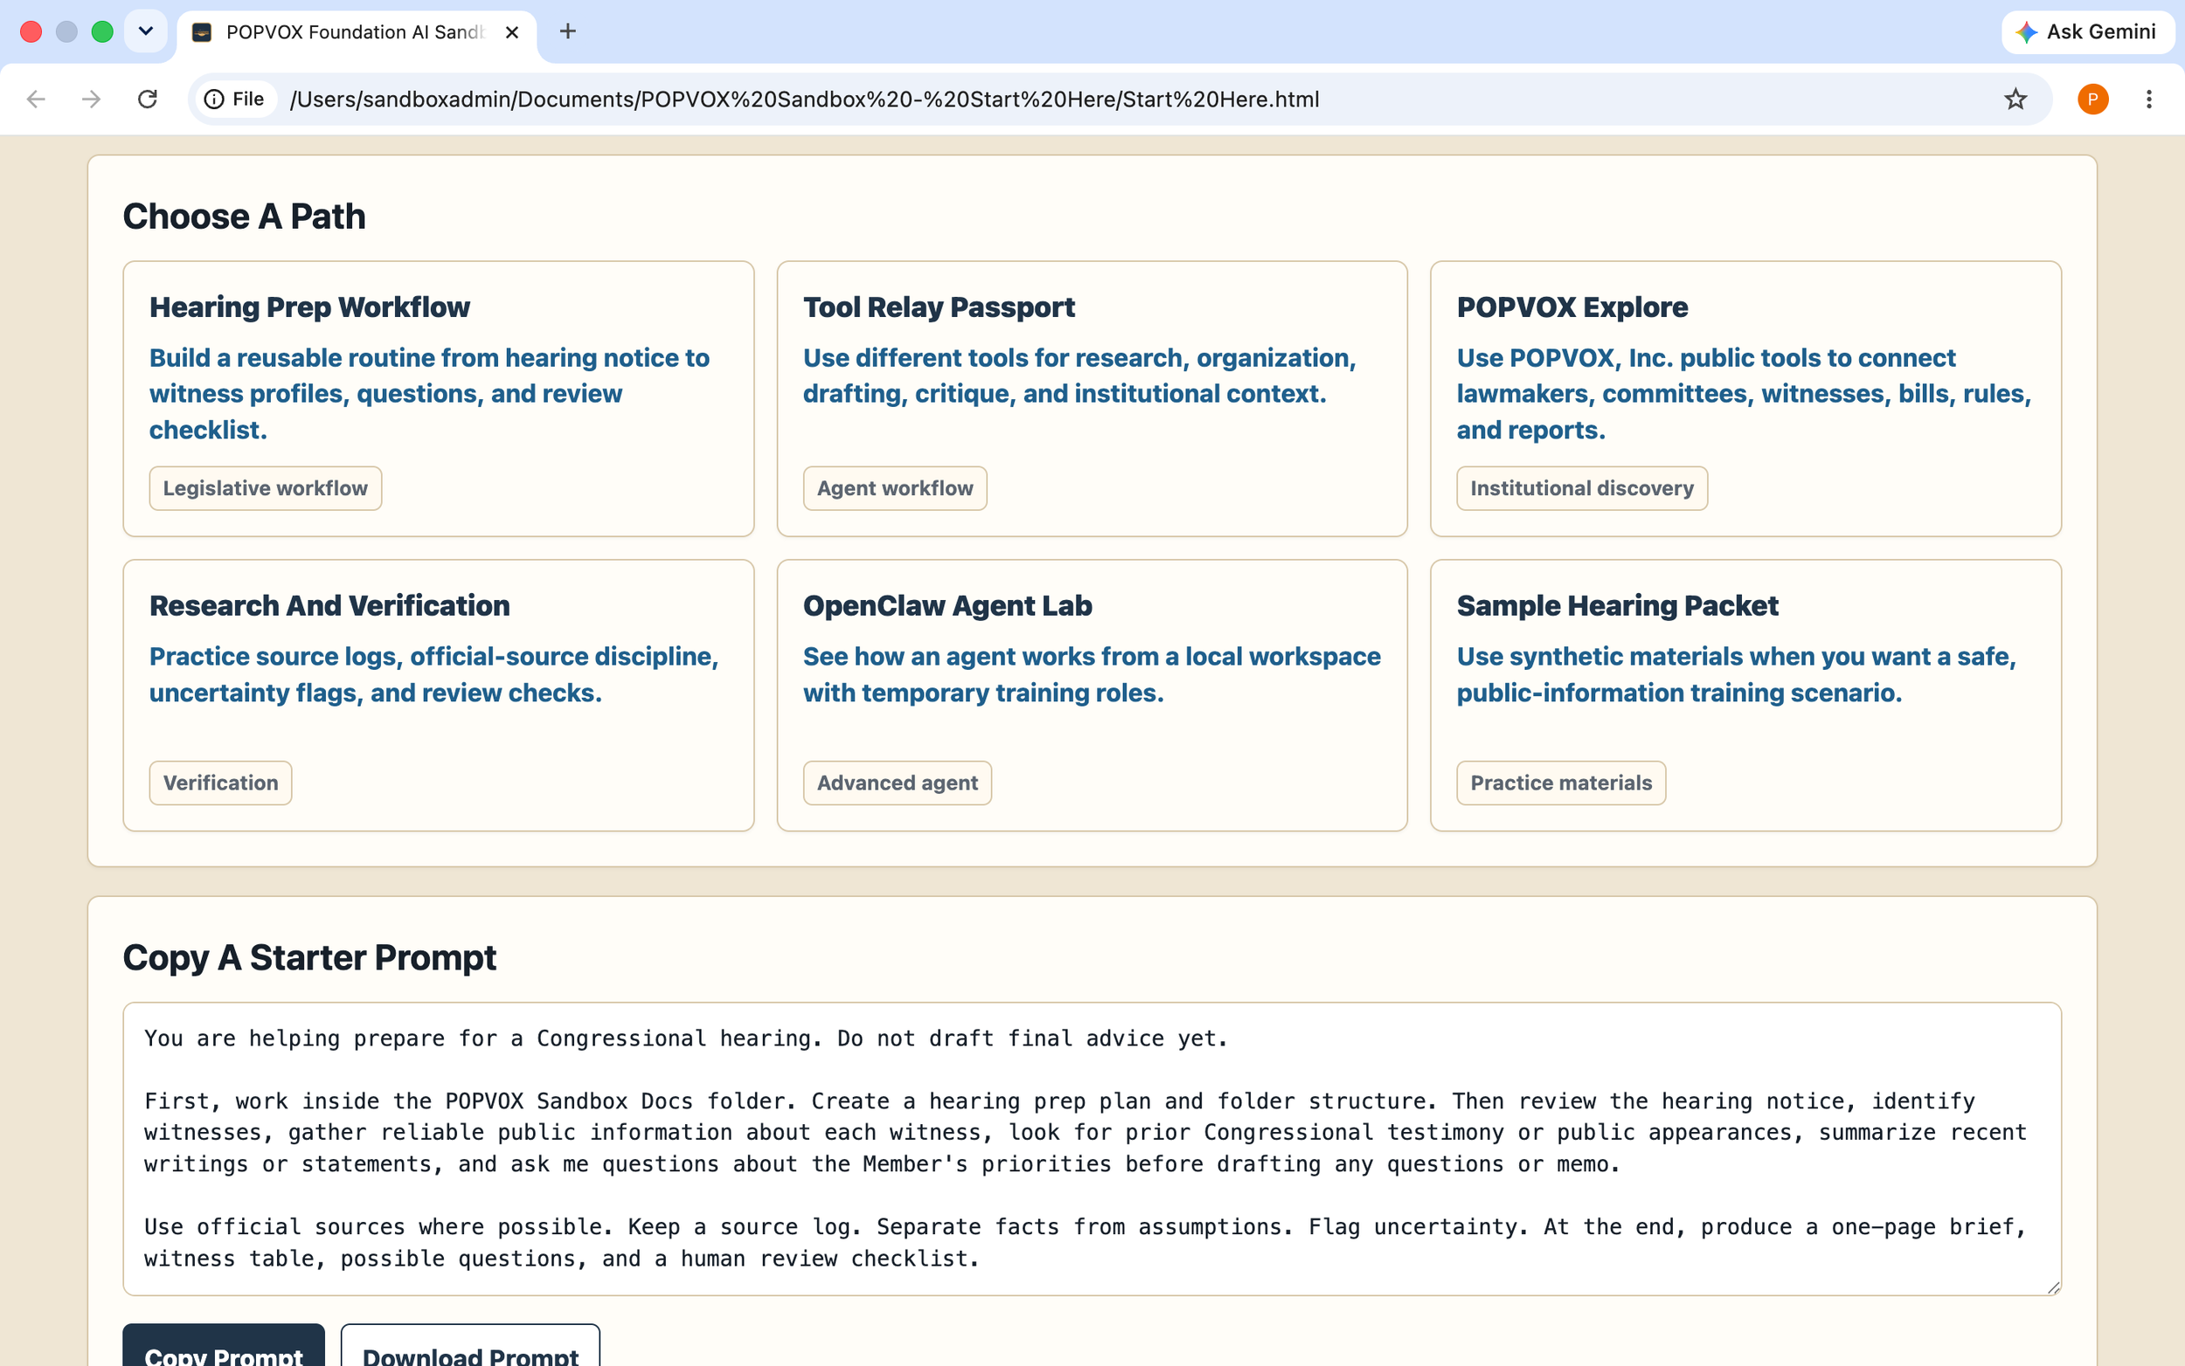Maximize the window with the green button

pos(102,32)
